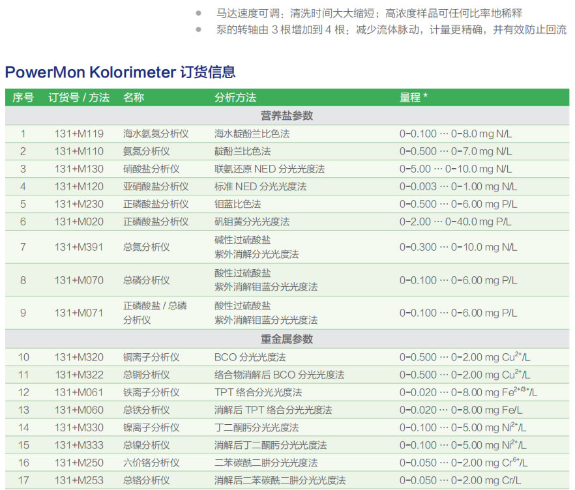Select the method "钼蓝比色法"
The image size is (575, 490).
click(x=237, y=204)
